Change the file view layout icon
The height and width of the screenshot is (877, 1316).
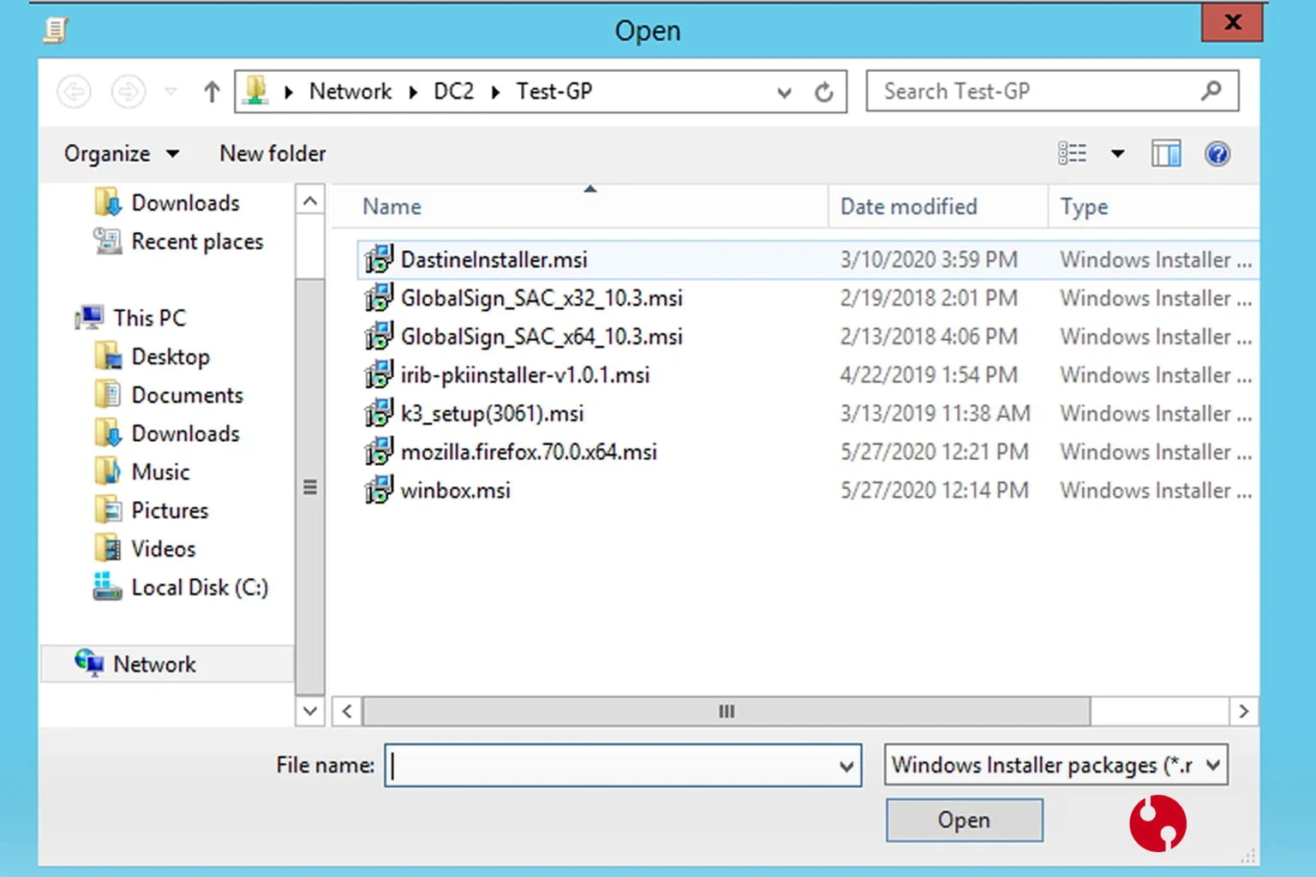click(1073, 153)
